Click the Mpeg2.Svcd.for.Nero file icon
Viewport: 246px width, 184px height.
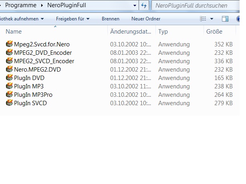pyautogui.click(x=9, y=44)
